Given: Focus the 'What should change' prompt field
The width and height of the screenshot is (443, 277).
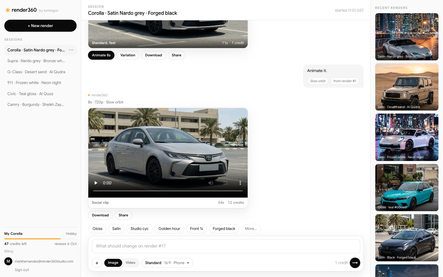Looking at the screenshot, I should (x=226, y=246).
